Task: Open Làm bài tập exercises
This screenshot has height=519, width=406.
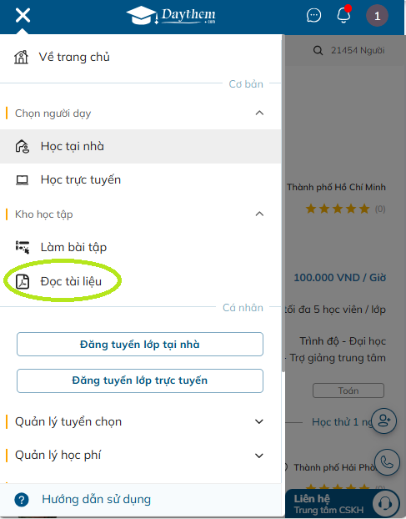Action: click(x=141, y=247)
